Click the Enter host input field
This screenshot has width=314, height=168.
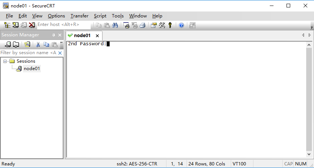[64, 25]
